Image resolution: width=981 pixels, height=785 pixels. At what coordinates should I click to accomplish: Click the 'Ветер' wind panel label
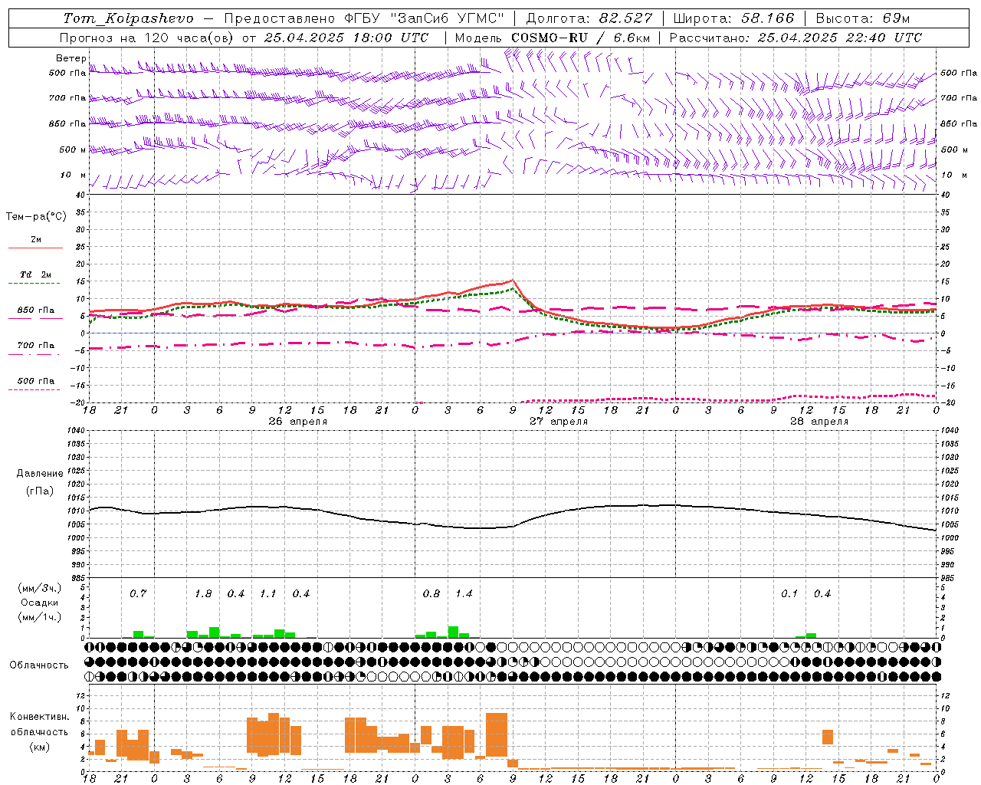[71, 58]
